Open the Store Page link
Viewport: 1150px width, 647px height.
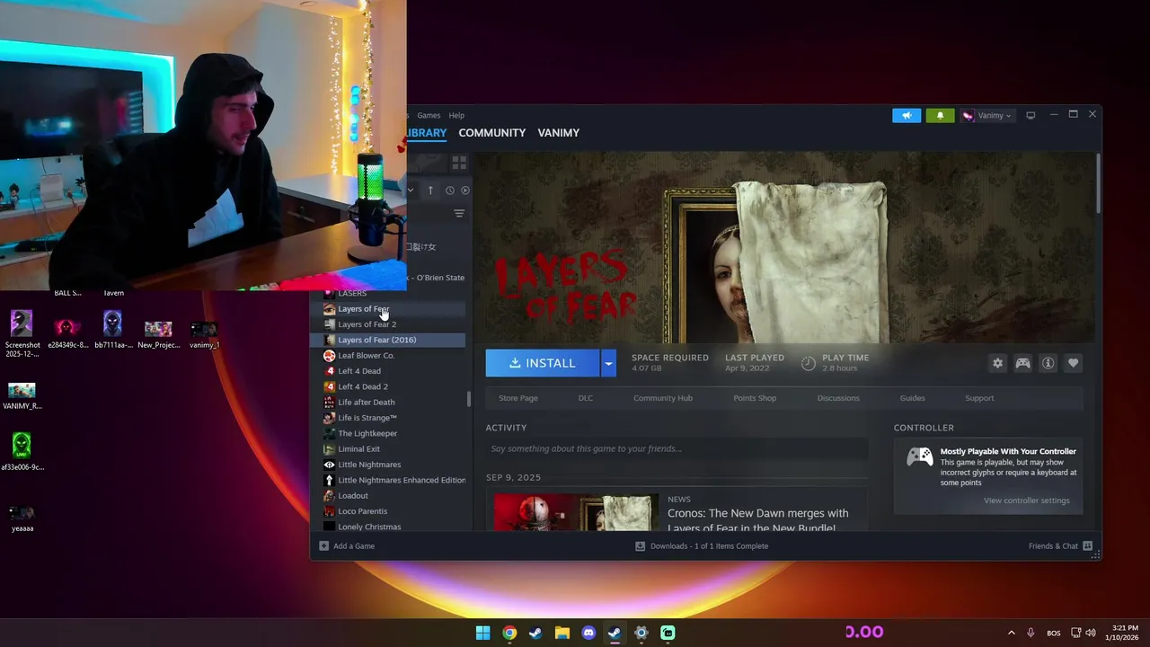pyautogui.click(x=518, y=398)
